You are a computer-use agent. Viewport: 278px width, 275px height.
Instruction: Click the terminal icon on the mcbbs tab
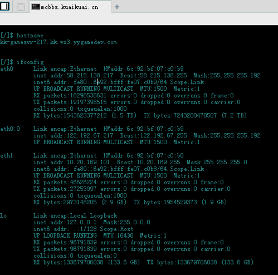coord(36,7)
